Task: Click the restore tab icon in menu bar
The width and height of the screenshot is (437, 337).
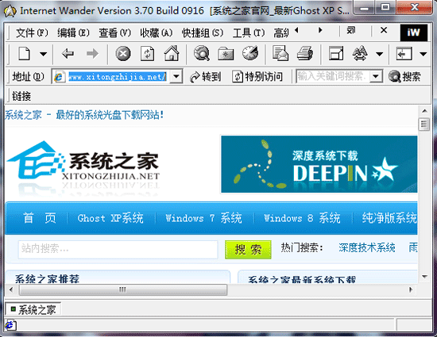Action: 351,30
